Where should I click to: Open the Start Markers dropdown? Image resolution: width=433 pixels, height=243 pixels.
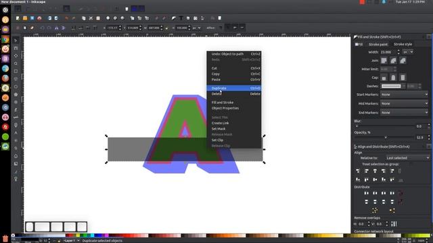[405, 94]
